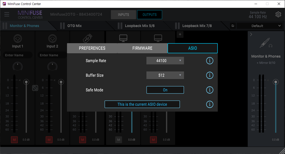
Task: Click the info icon next to Buffer Size
Action: 210,75
